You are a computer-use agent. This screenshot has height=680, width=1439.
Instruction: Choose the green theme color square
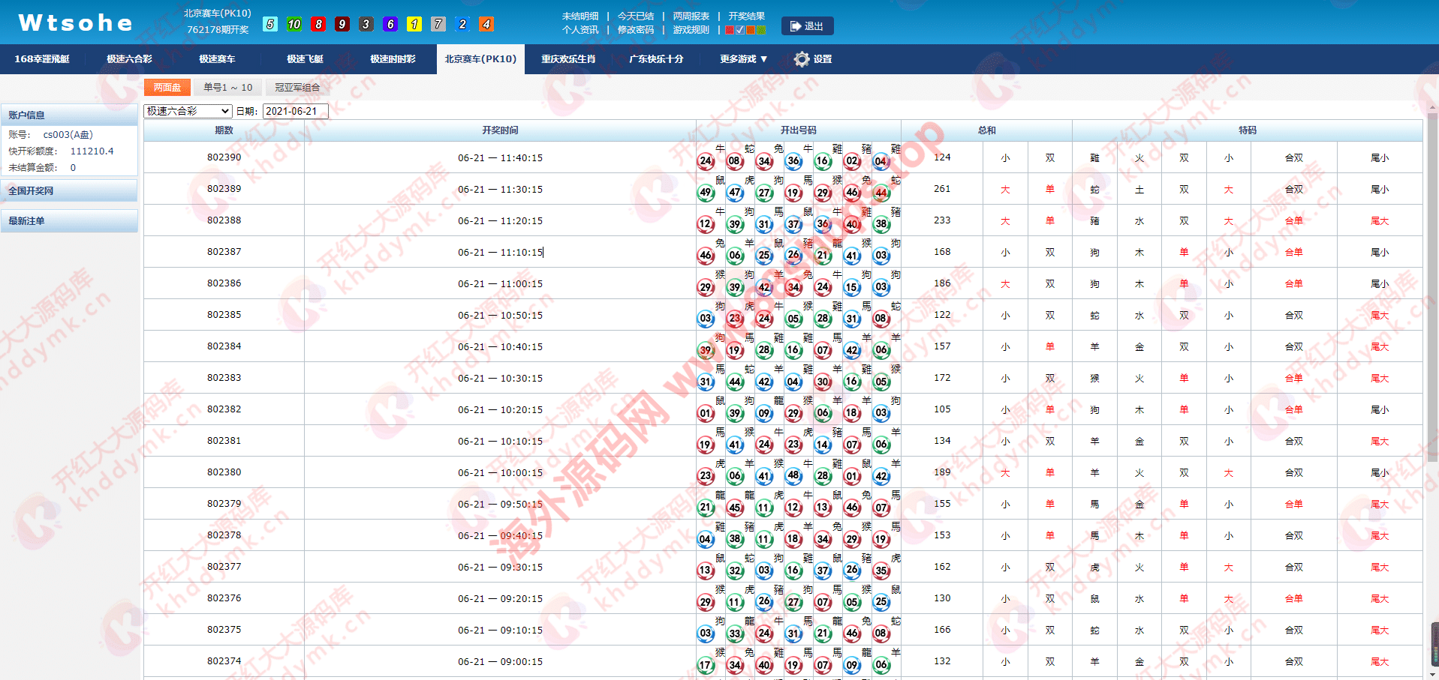click(761, 30)
